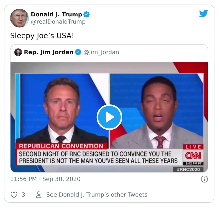Image resolution: width=219 pixels, height=209 pixels.
Task: Play the embedded CNN video
Action: [109, 117]
